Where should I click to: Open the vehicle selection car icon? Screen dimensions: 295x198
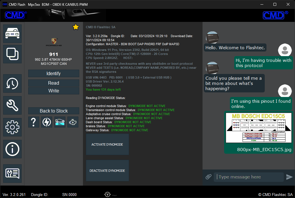point(12,34)
